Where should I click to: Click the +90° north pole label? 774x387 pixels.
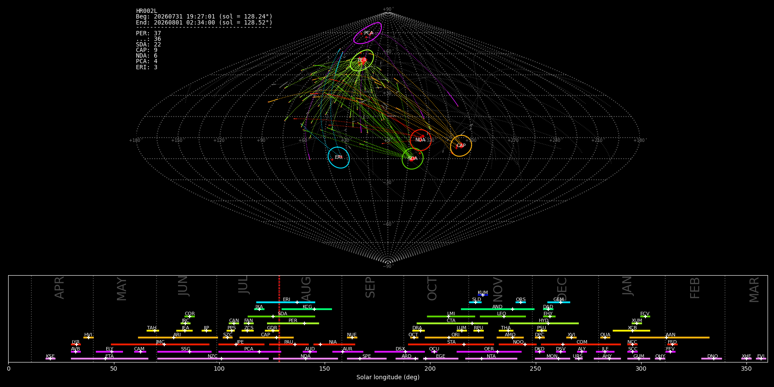coord(388,9)
